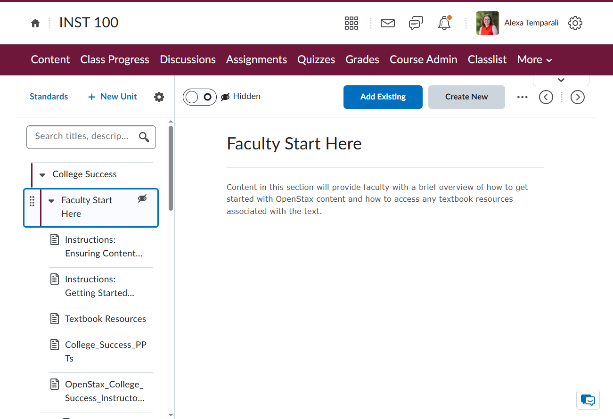Collapse the Faculty Start Here module arrow

(x=51, y=201)
